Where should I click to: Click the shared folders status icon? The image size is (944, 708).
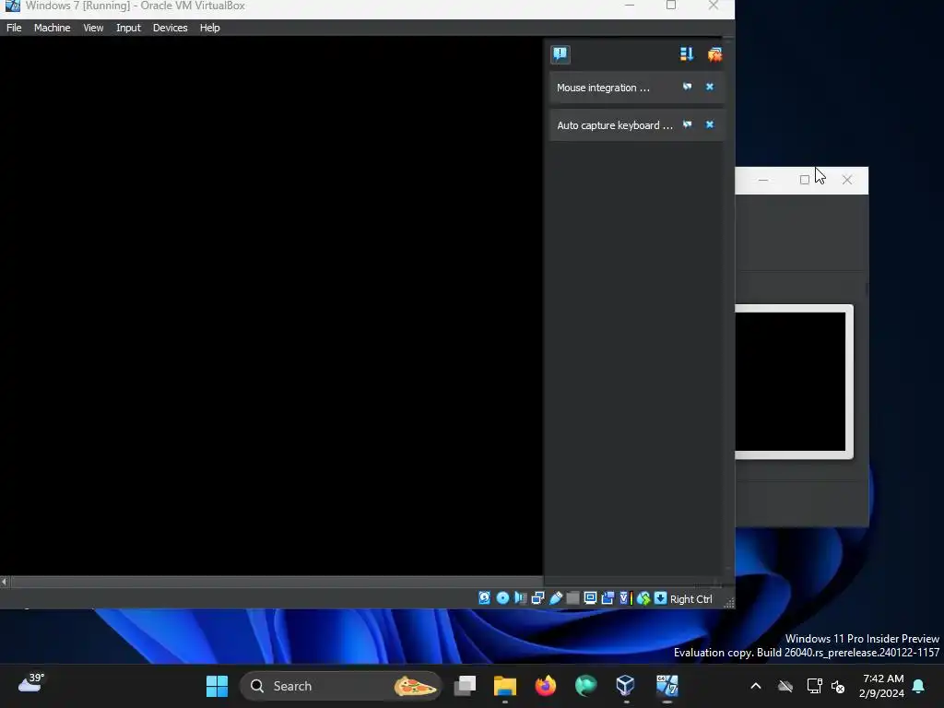click(x=572, y=597)
